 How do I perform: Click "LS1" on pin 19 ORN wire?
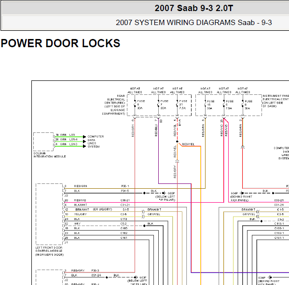pos(72,135)
